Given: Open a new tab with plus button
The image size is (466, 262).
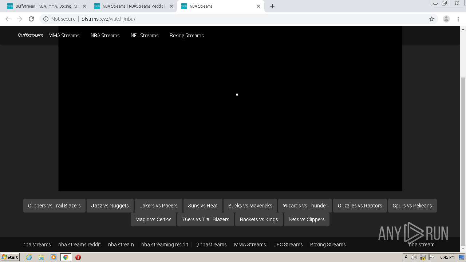Looking at the screenshot, I should point(272,6).
